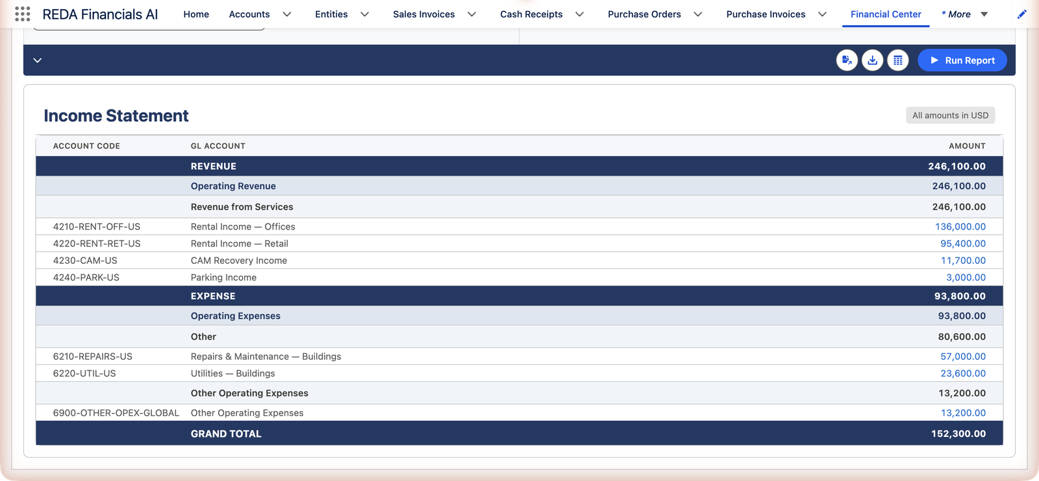Click the Operating Expenses subtotal row
This screenshot has height=481, width=1039.
pos(519,316)
